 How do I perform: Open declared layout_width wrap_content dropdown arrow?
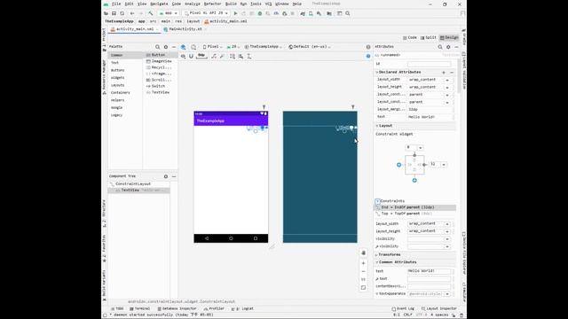click(447, 80)
